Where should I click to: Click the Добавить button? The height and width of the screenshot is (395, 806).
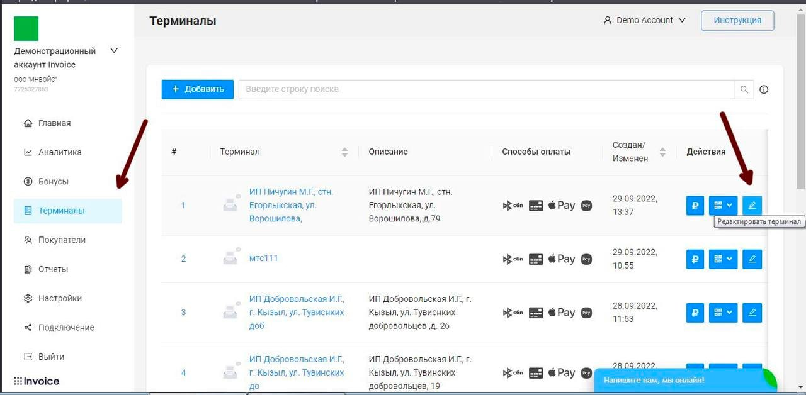(x=197, y=89)
